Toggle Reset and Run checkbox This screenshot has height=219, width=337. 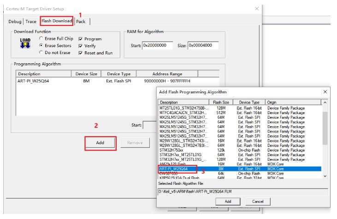(81, 53)
